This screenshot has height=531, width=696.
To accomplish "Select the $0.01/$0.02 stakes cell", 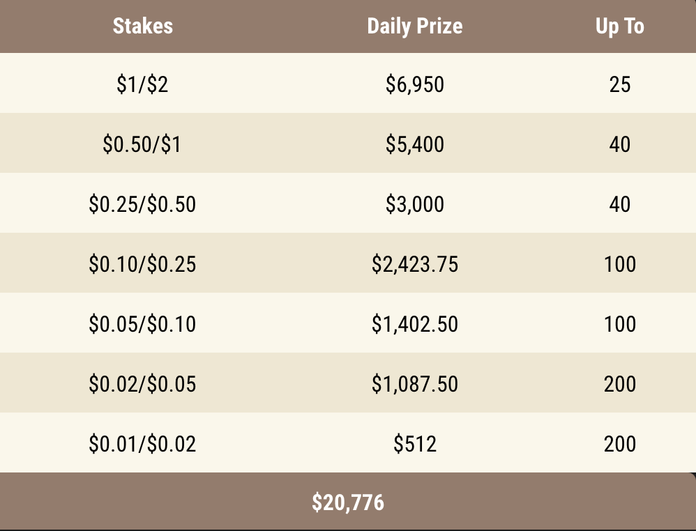I will 142,444.
